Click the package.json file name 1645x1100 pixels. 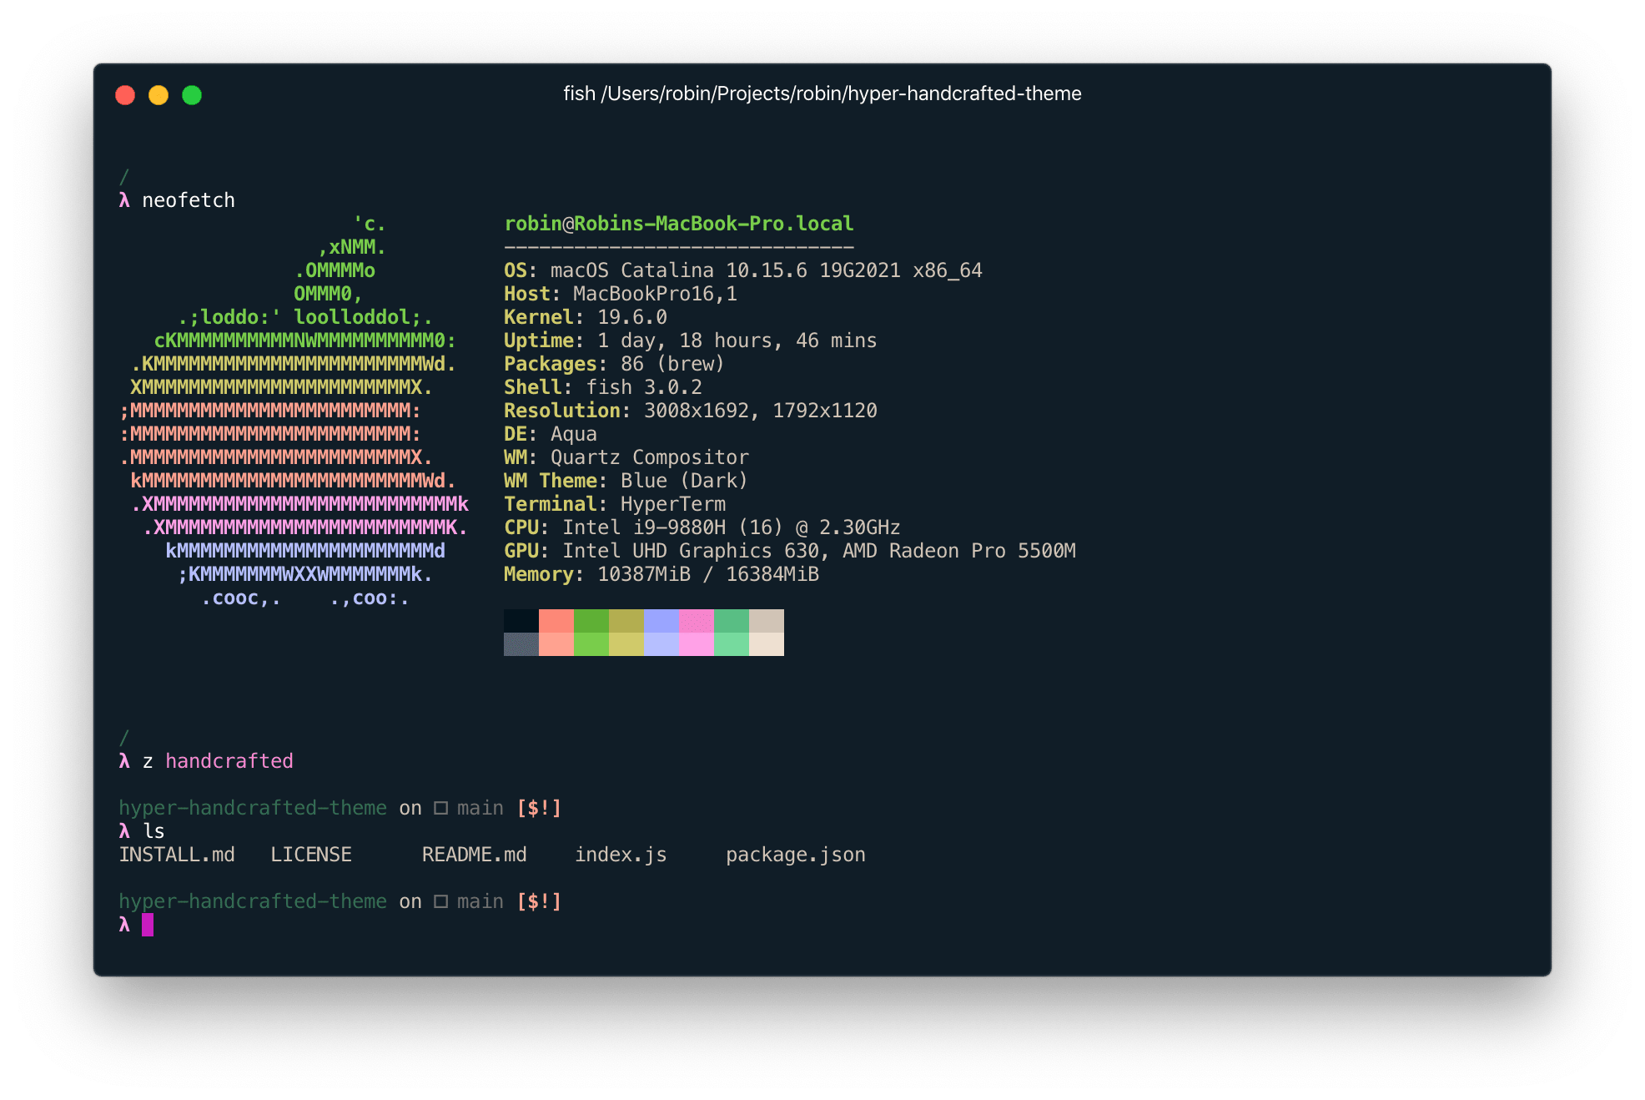796,855
